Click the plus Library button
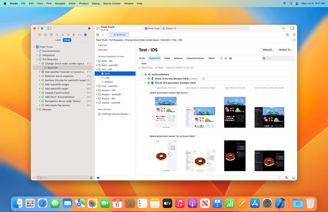Screen dimensions: 328x212 point(283,28)
